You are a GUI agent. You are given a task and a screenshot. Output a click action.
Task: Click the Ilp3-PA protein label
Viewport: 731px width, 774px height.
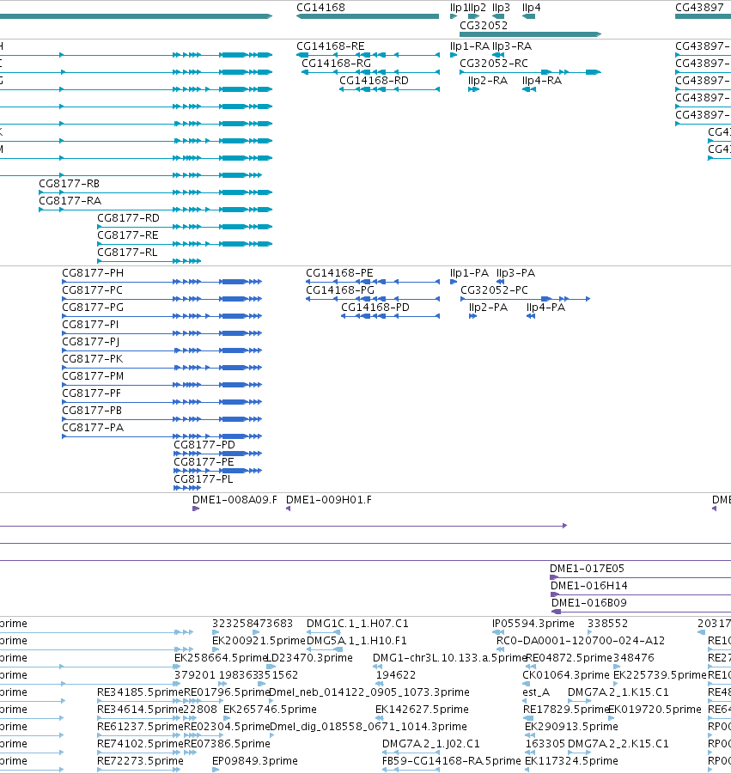pos(515,273)
